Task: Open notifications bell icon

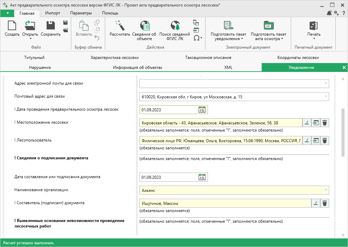Action: (330, 13)
